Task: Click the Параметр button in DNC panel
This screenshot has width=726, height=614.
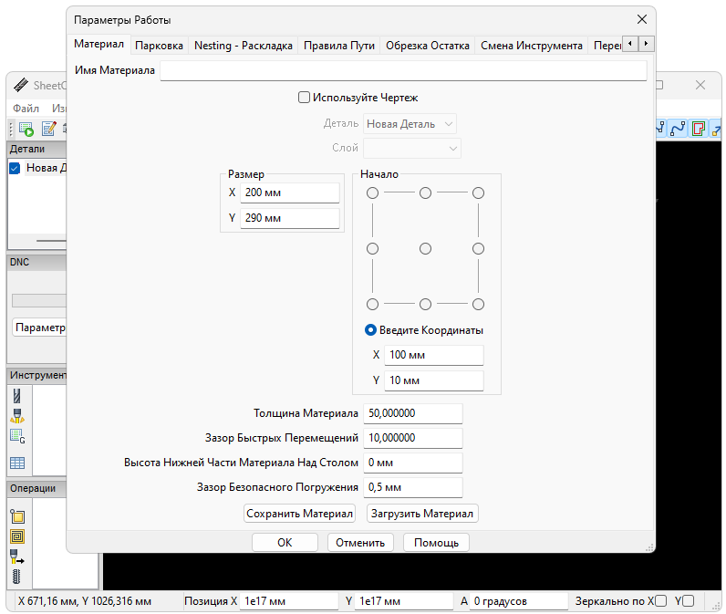Action: tap(40, 328)
